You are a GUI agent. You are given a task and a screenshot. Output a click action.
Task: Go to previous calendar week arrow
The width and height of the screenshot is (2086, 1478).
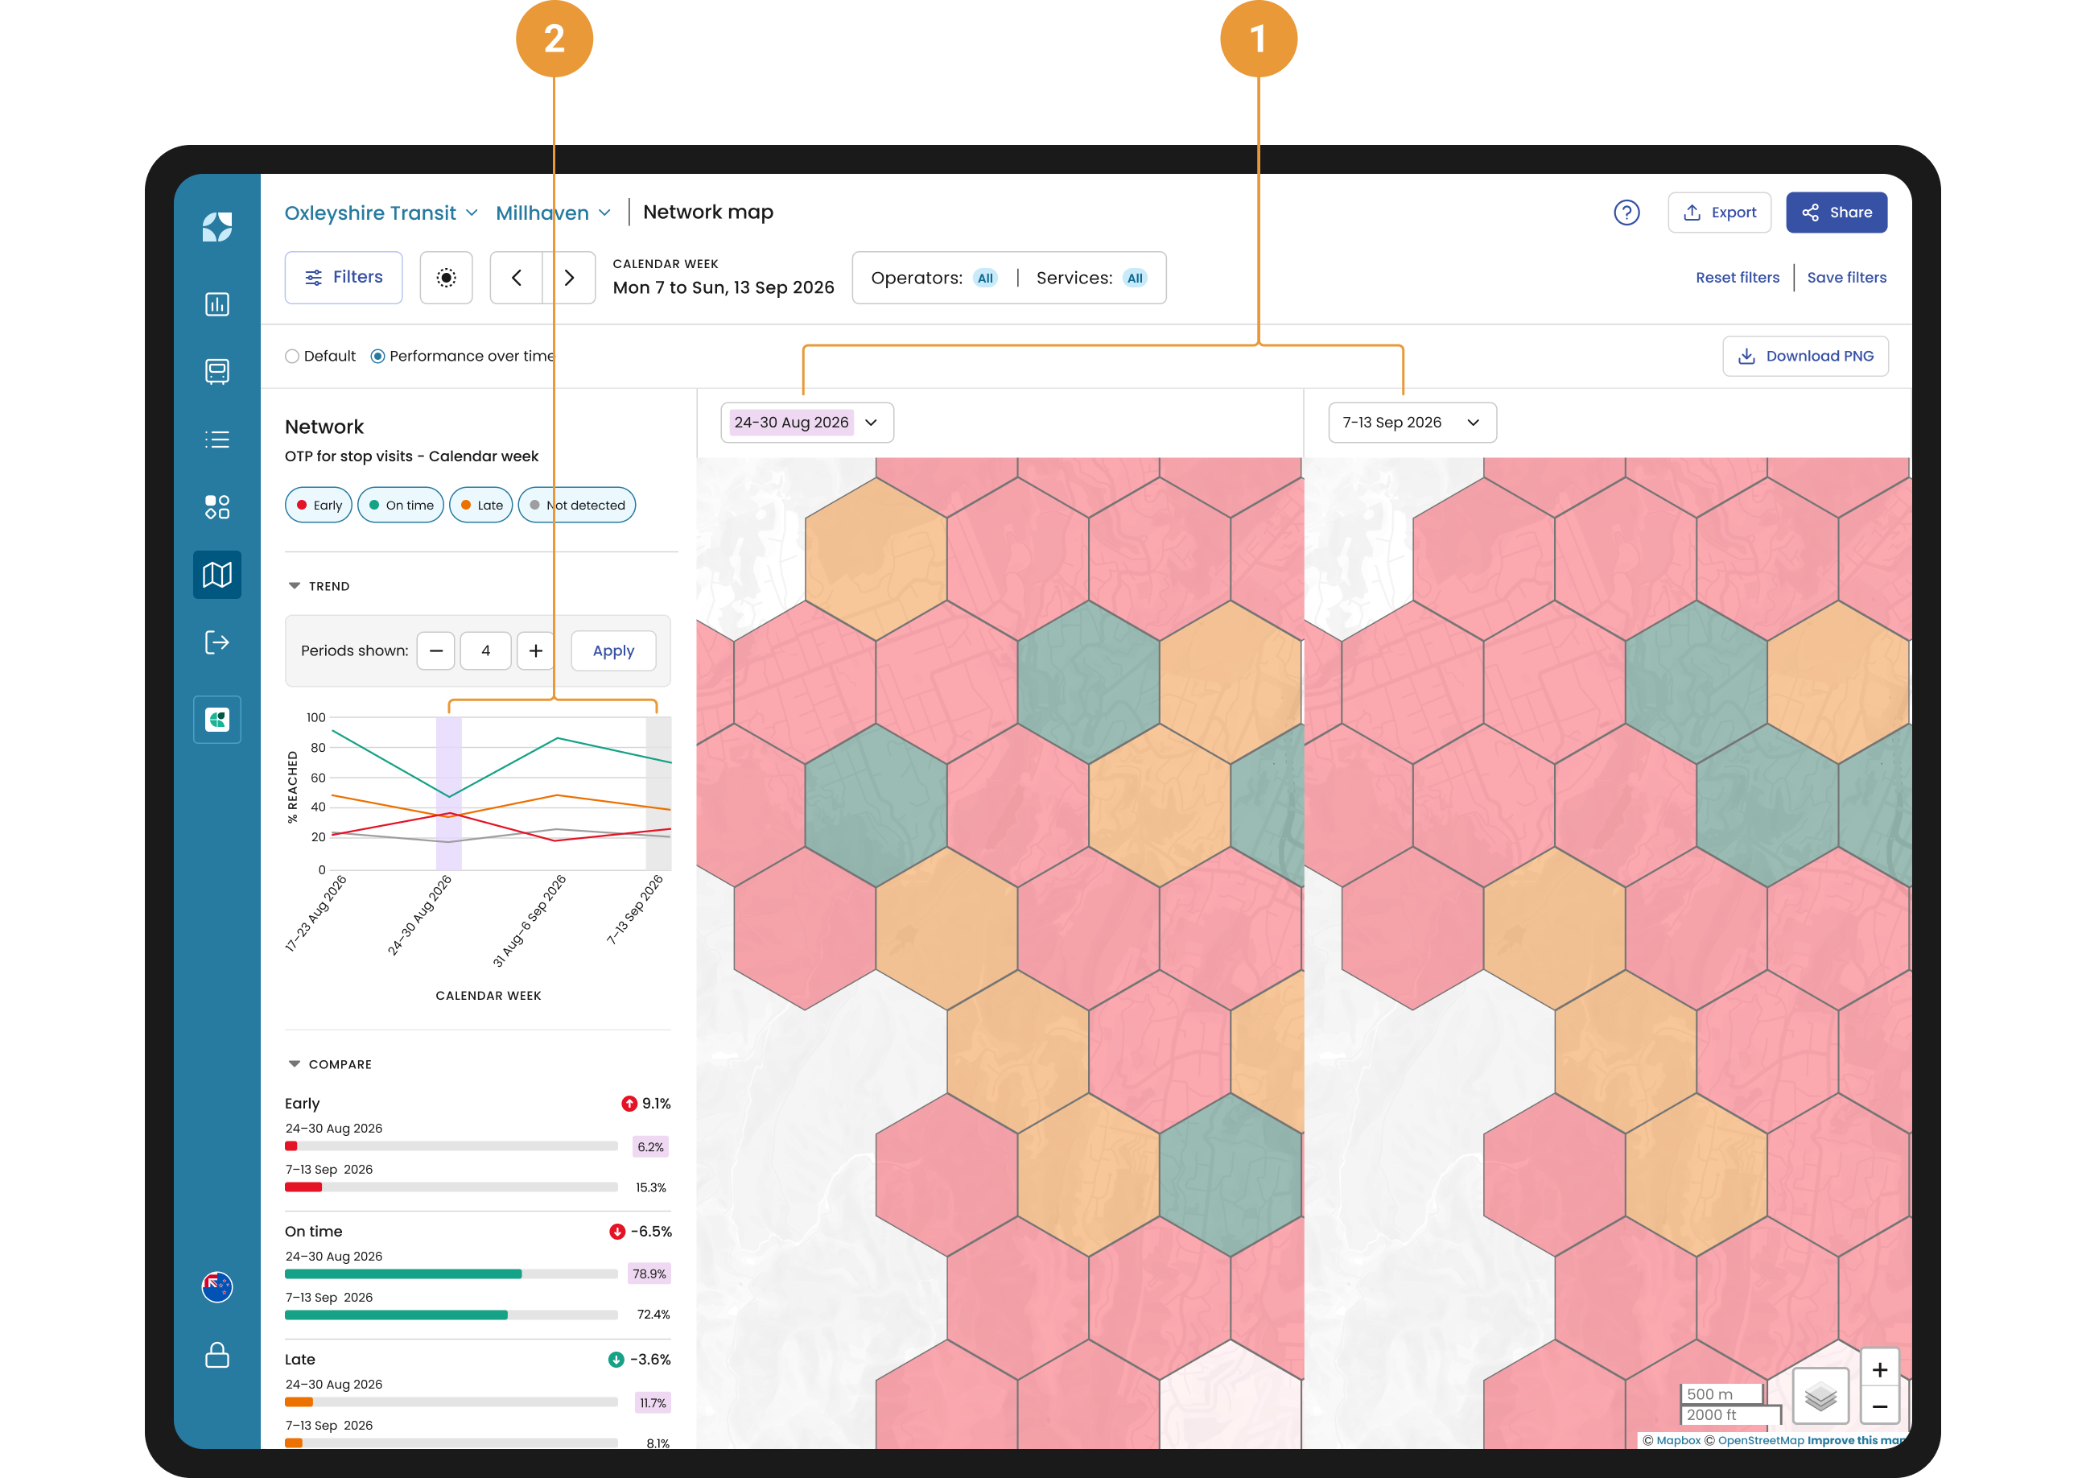tap(516, 278)
